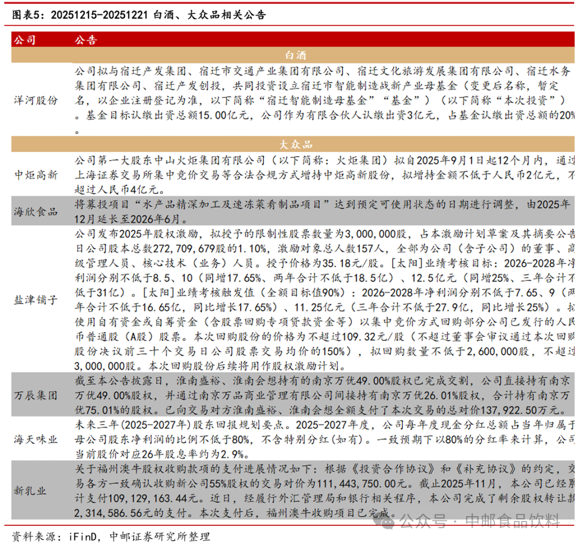This screenshot has width=578, height=544.
Task: Click the 盐津铺子 company label
Action: click(36, 299)
